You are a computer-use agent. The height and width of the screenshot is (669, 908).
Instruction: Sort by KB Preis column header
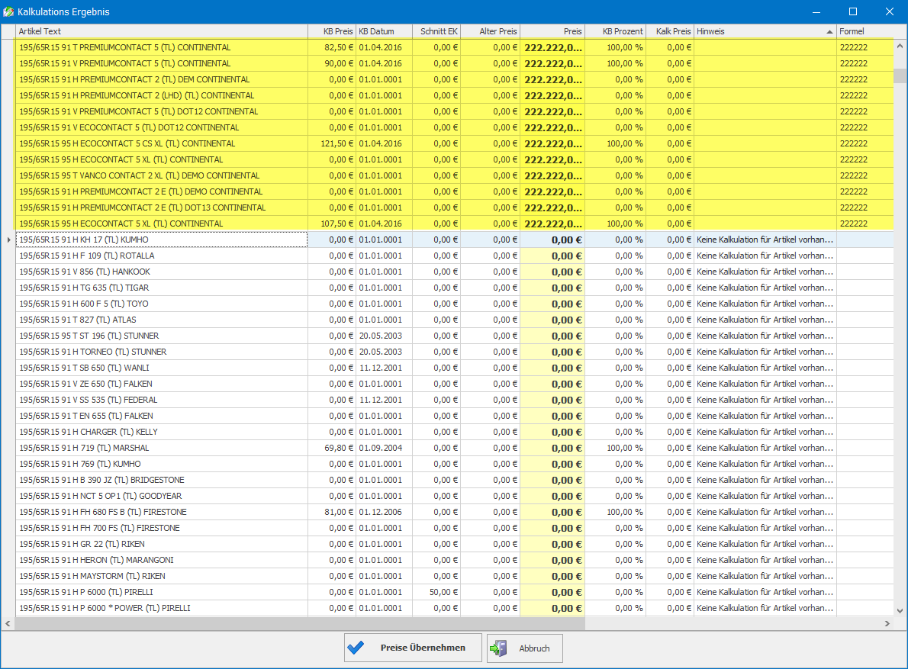pos(332,31)
